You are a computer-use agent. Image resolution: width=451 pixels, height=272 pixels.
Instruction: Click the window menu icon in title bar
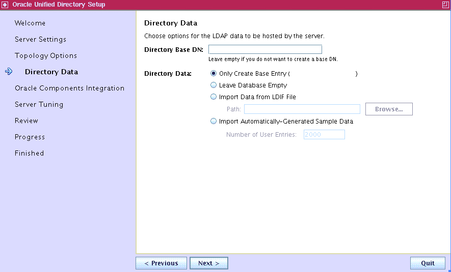pos(5,5)
